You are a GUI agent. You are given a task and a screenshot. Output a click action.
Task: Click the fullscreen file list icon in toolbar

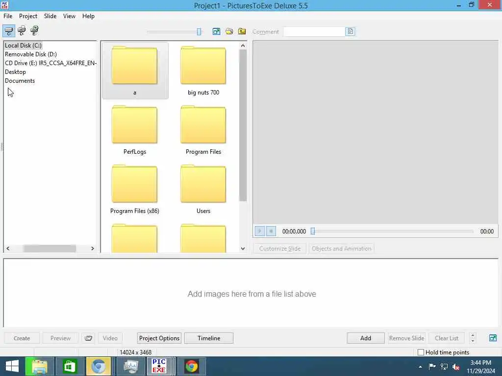[x=216, y=31]
